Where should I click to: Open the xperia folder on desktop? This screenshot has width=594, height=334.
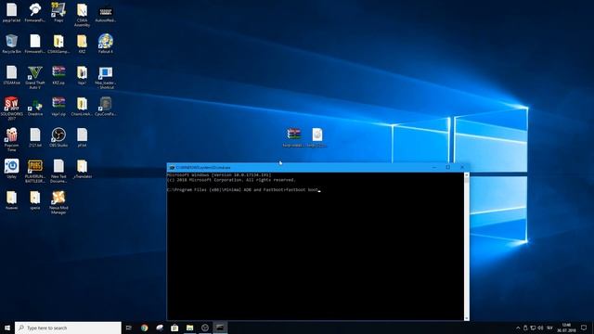[35, 200]
